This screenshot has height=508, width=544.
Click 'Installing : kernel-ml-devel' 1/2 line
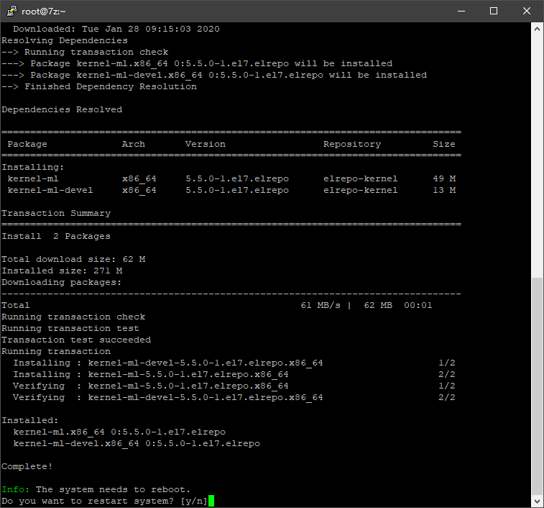click(x=234, y=363)
